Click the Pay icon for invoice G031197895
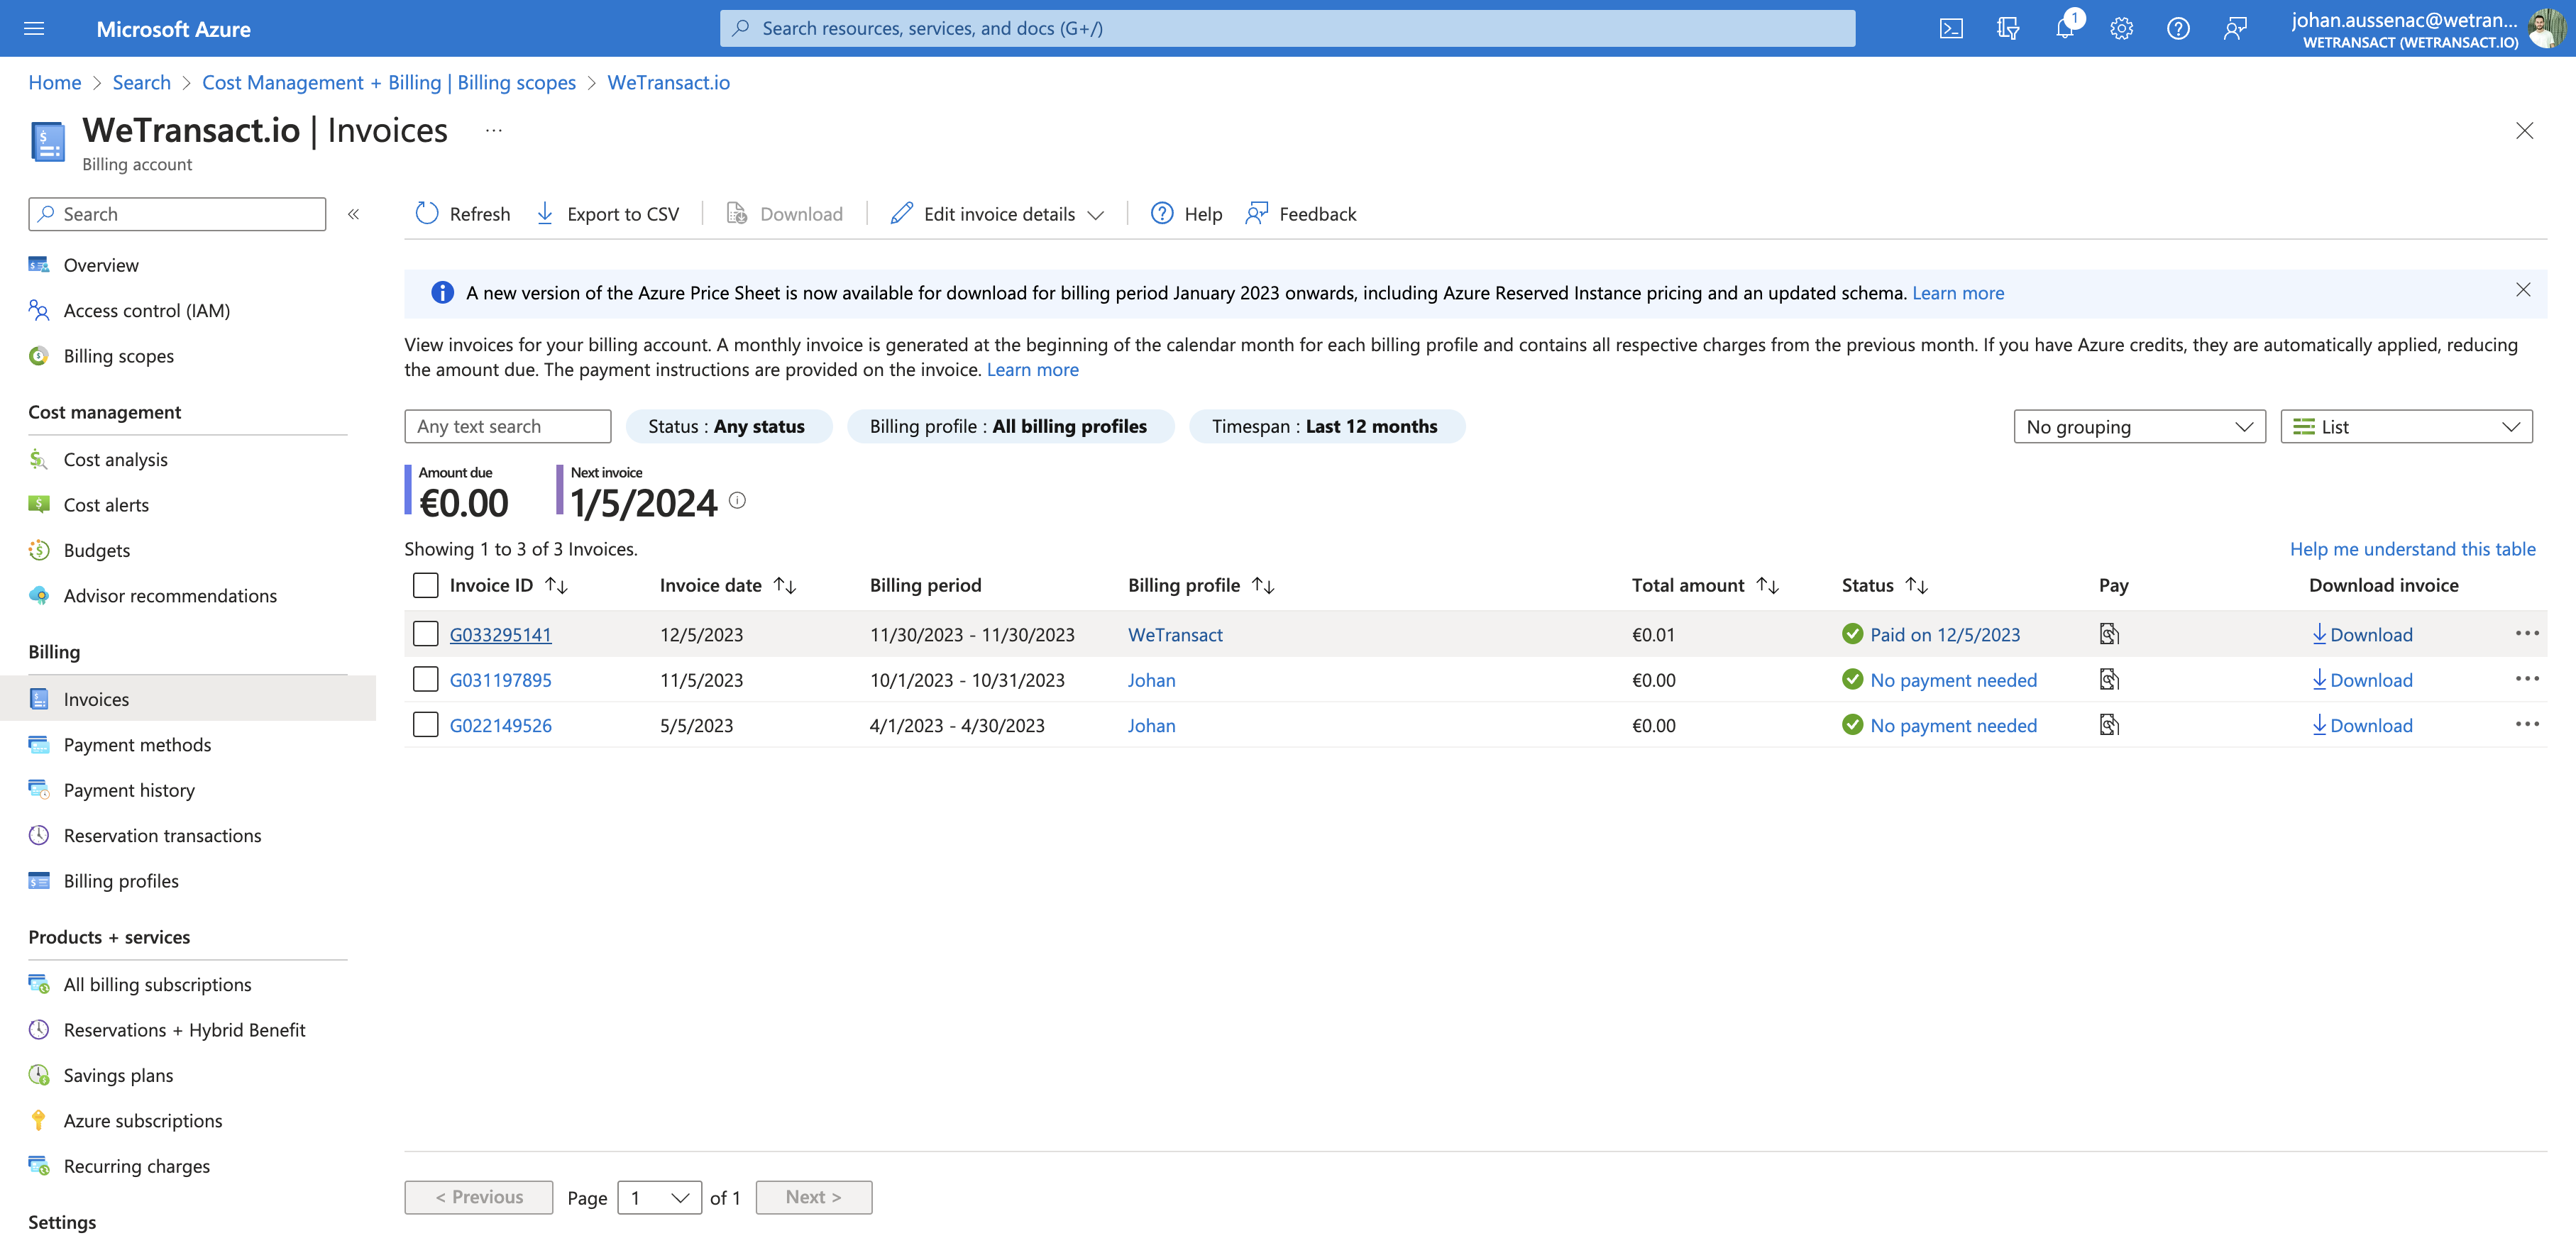2576x1243 pixels. pyautogui.click(x=2109, y=680)
